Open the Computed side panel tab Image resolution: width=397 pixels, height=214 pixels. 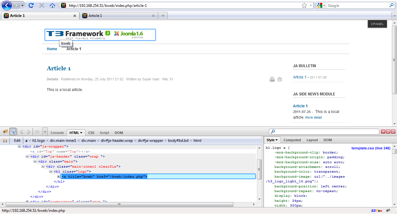[292, 140]
